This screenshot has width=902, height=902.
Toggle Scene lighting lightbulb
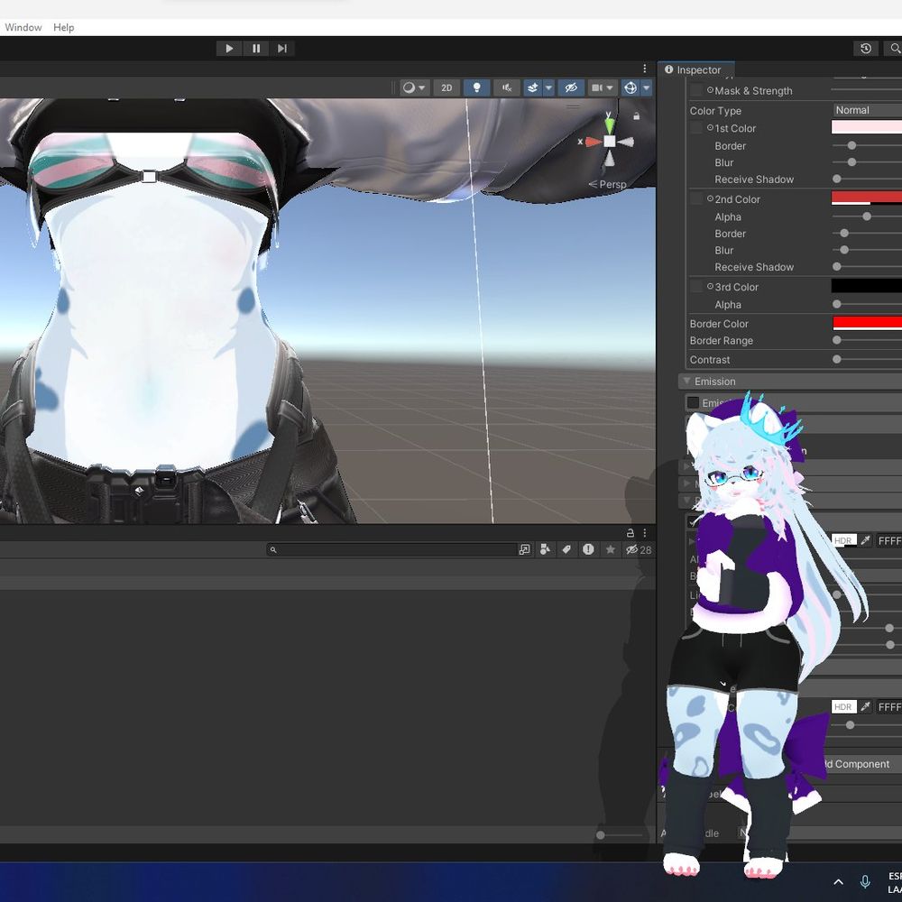[476, 87]
